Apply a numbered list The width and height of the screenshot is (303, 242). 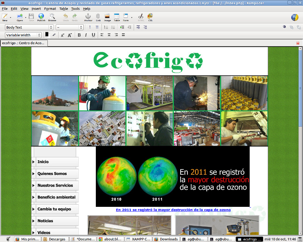(x=113, y=27)
